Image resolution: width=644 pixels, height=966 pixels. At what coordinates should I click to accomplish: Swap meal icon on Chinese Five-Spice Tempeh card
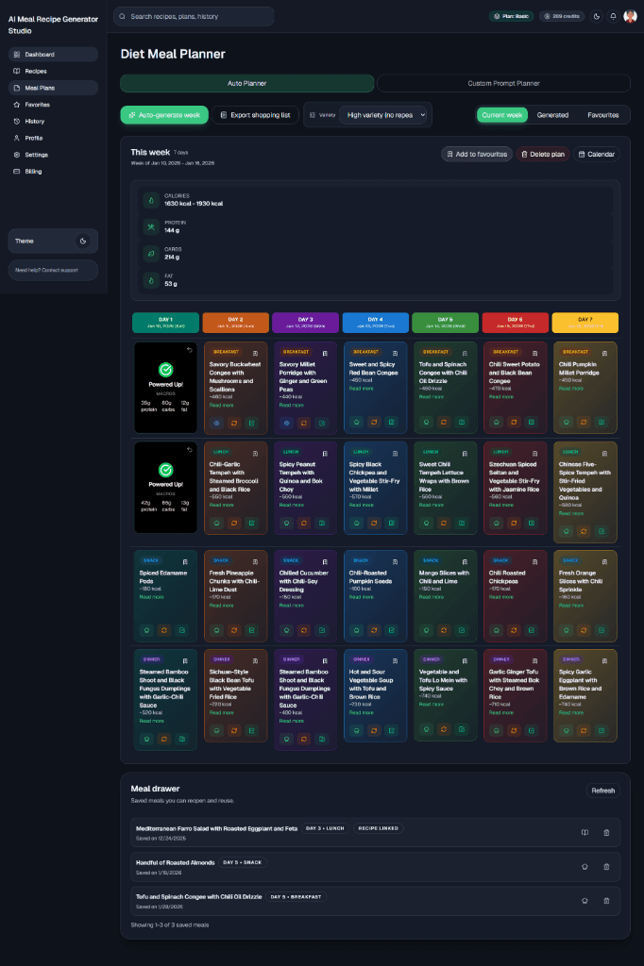(x=584, y=531)
